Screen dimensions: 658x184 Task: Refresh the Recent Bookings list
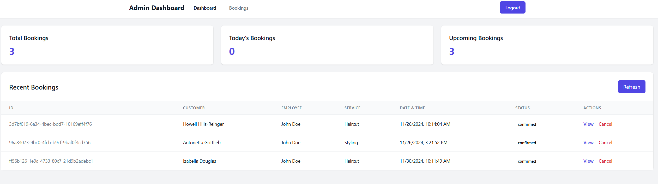631,87
